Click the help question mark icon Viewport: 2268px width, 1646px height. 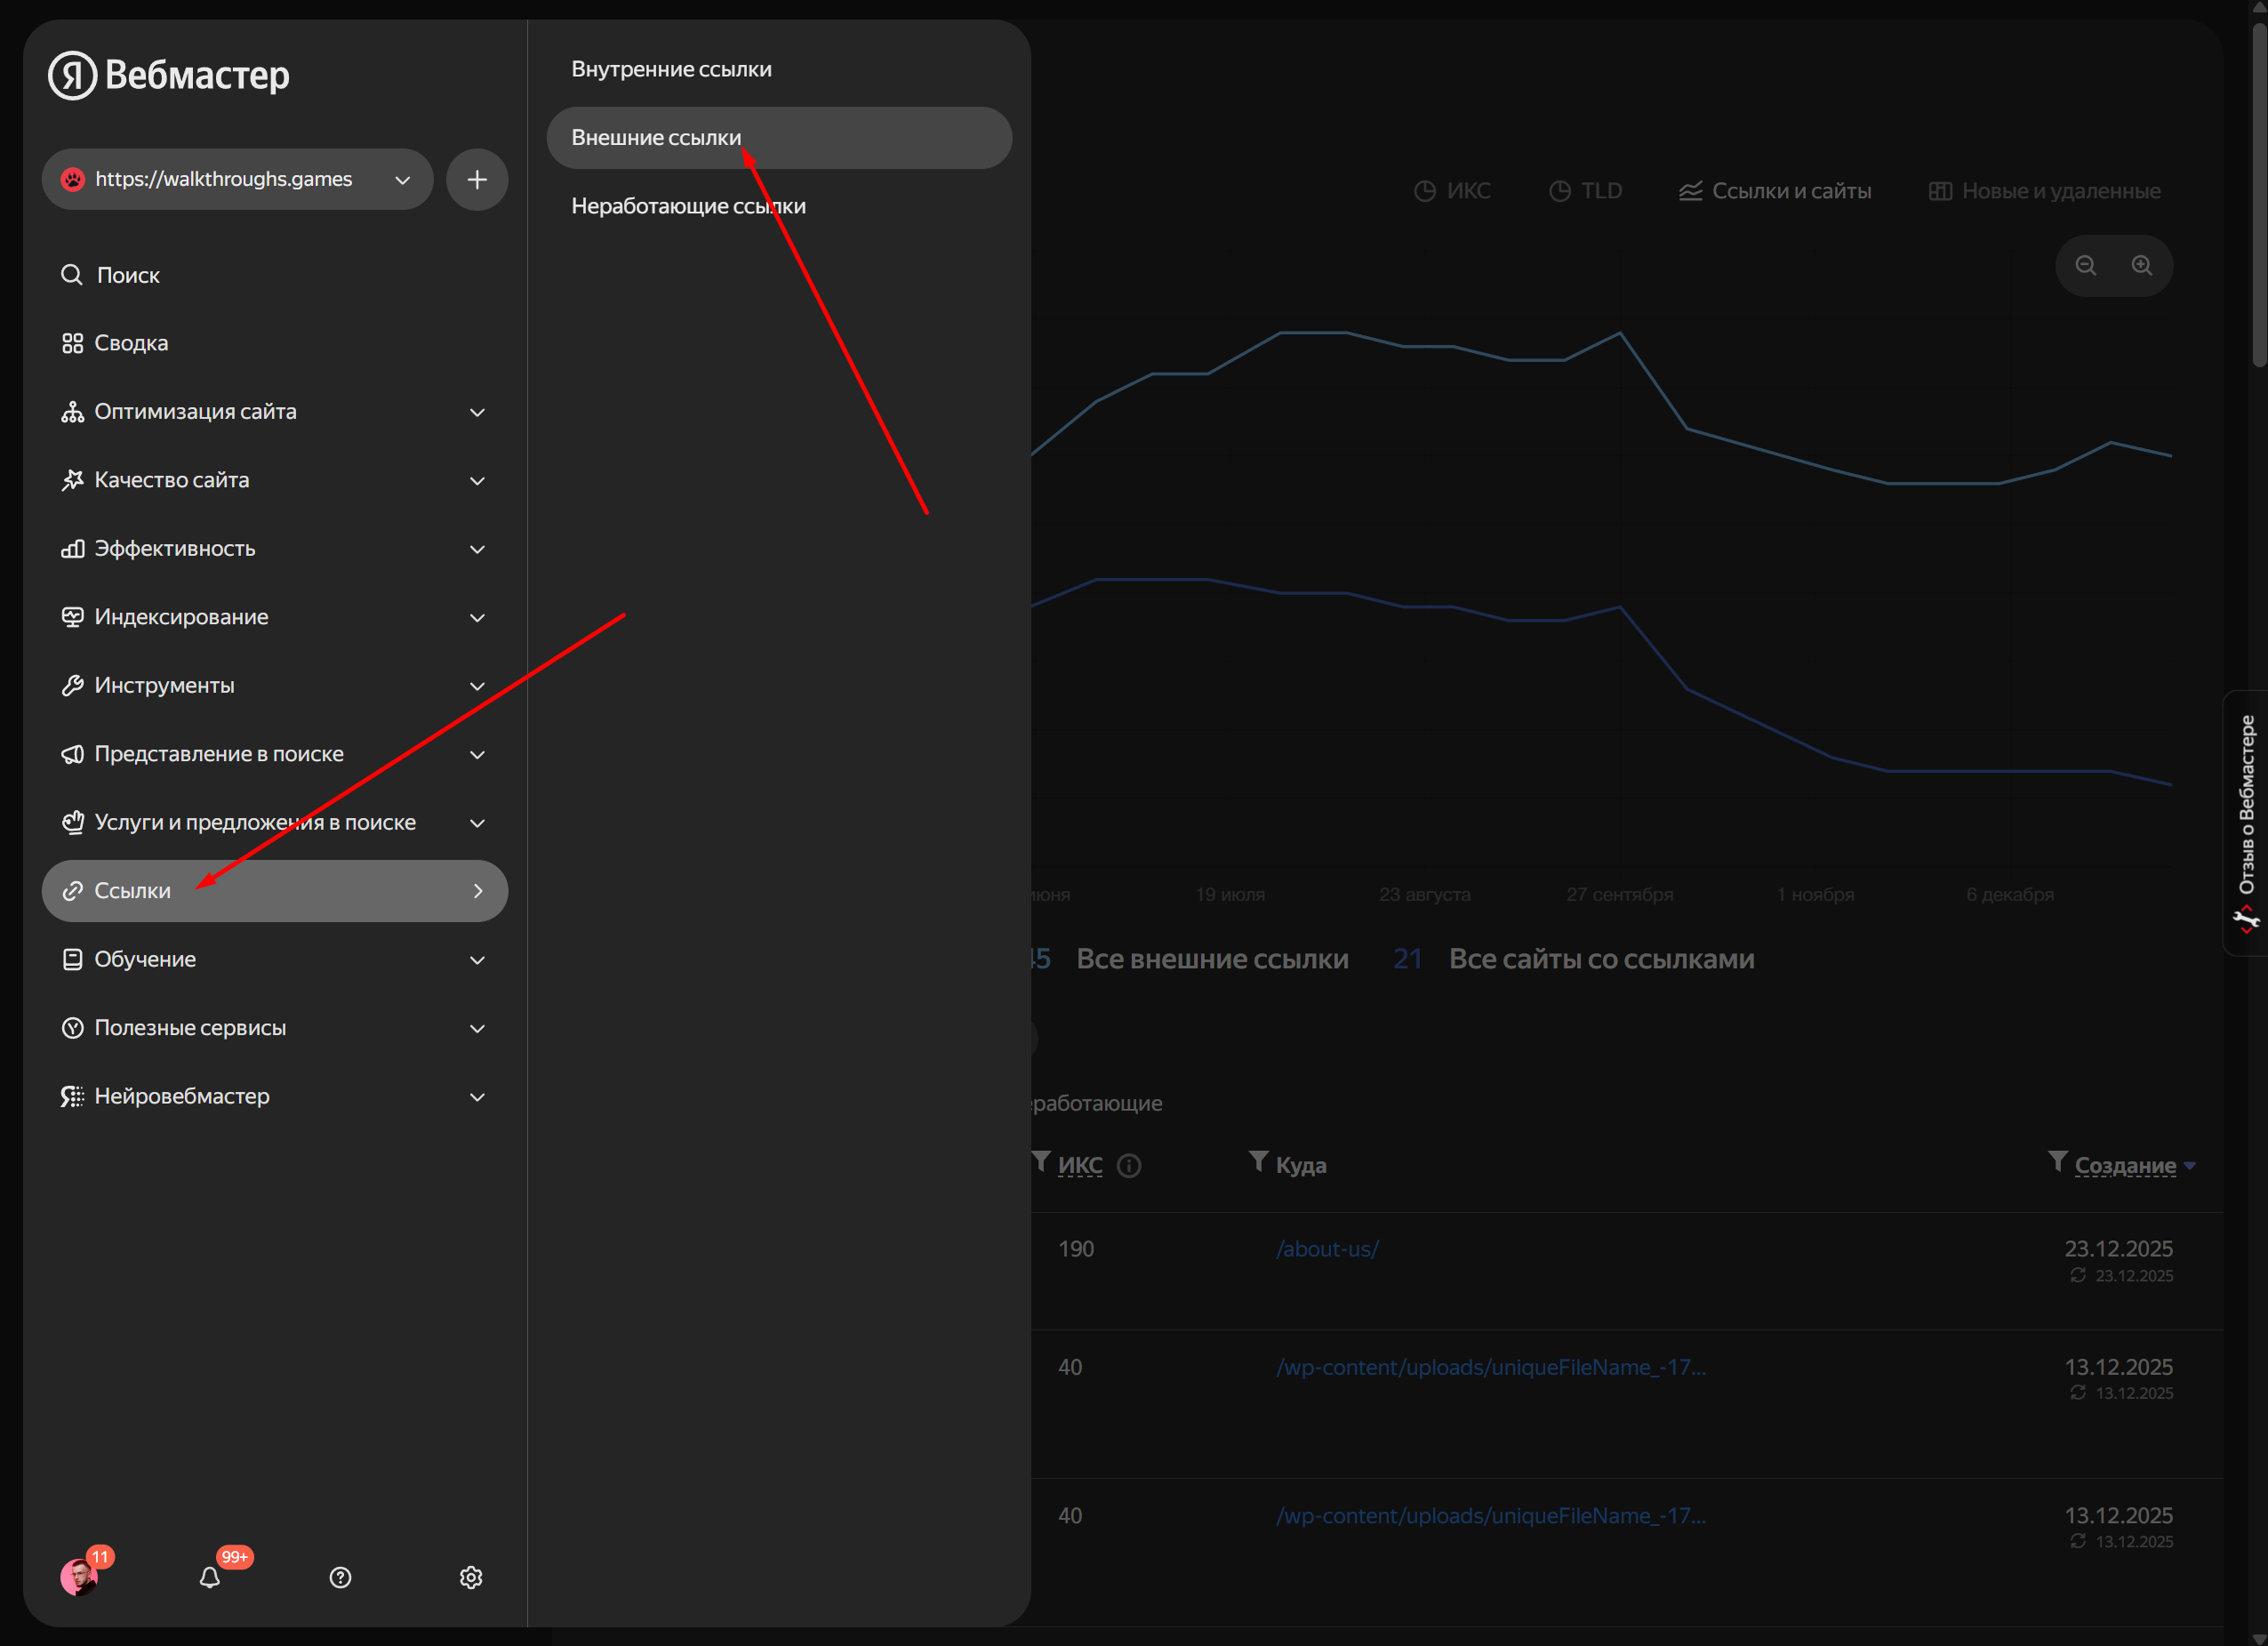pyautogui.click(x=340, y=1577)
